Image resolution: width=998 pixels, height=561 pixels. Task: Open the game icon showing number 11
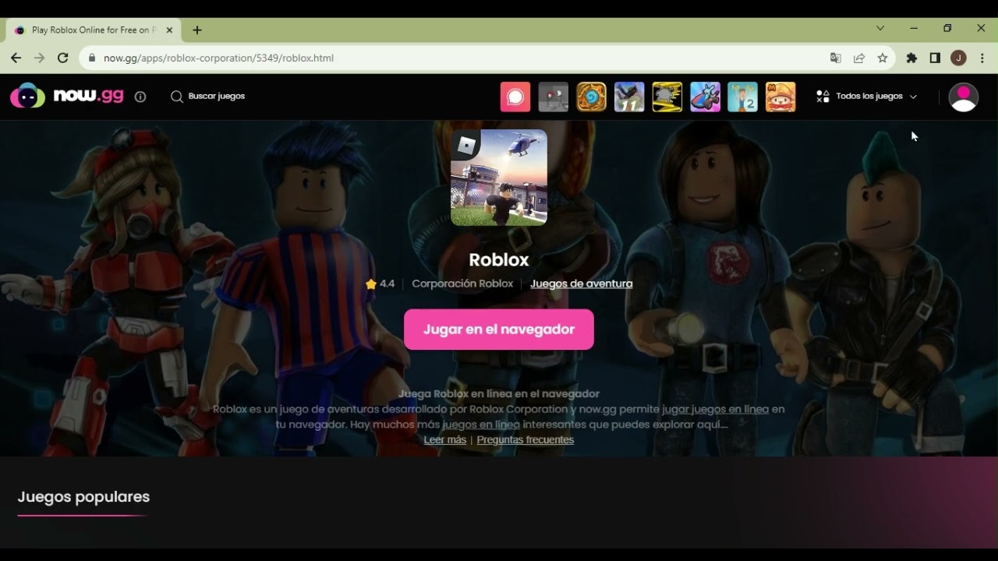[629, 97]
